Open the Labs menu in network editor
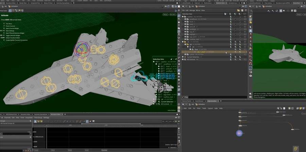 pyautogui.click(x=216, y=108)
